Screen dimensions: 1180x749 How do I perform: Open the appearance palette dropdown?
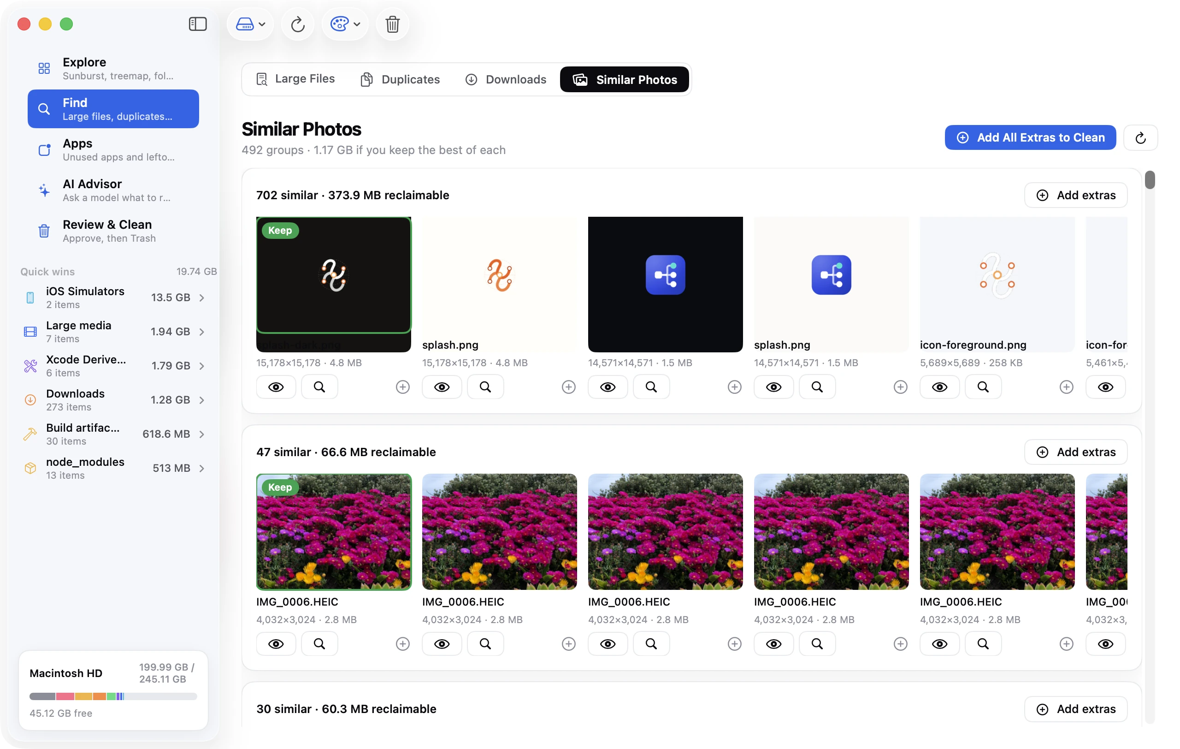(345, 24)
